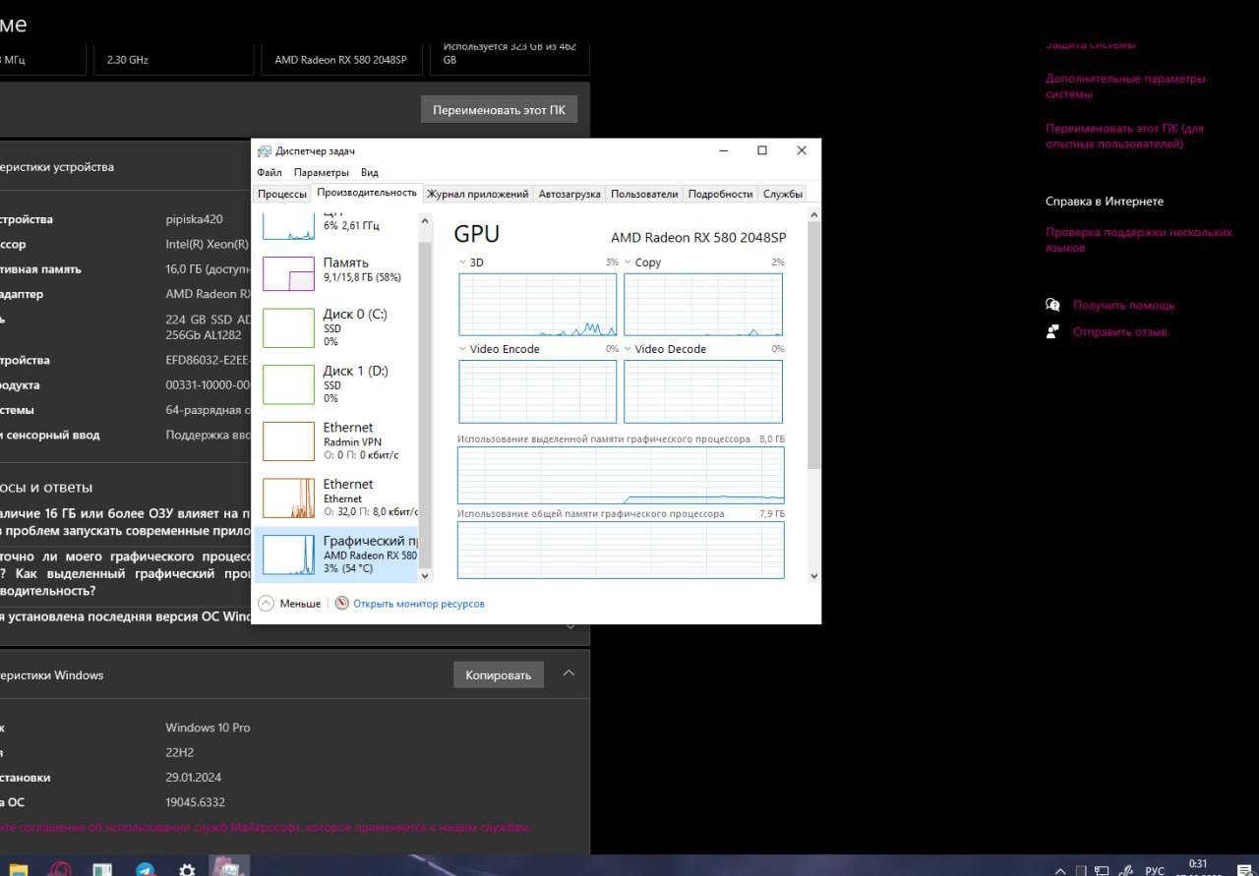Switch to the Процессы tab
Image resolution: width=1259 pixels, height=876 pixels.
(282, 195)
